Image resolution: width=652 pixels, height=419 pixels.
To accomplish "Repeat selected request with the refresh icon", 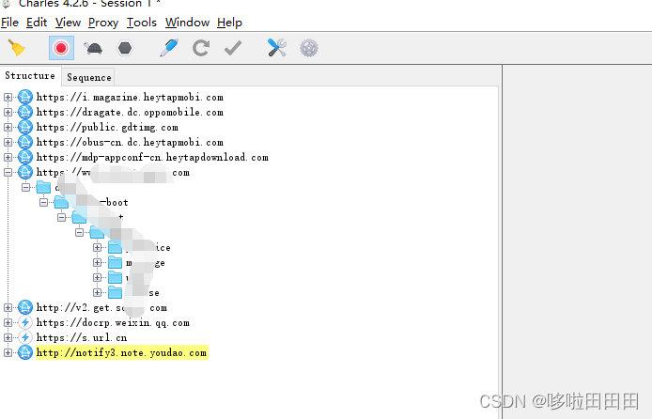I will pos(201,48).
